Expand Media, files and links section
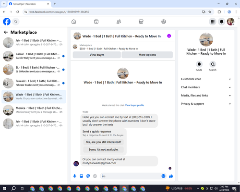 (x=206, y=96)
